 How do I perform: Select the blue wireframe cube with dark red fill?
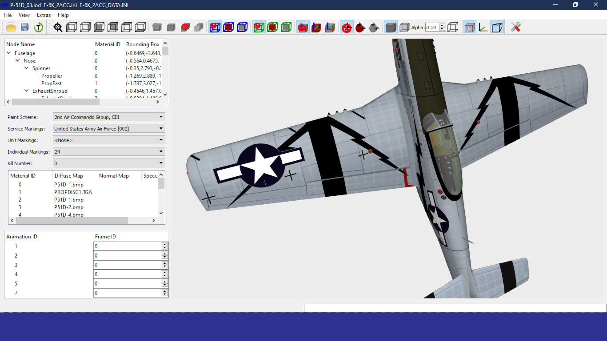[x=228, y=28]
